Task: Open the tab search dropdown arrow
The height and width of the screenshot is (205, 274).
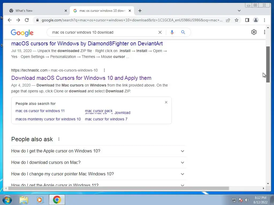Action: pyautogui.click(x=239, y=11)
